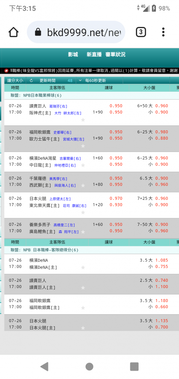Tap the Android back navigation button

pos(45,366)
